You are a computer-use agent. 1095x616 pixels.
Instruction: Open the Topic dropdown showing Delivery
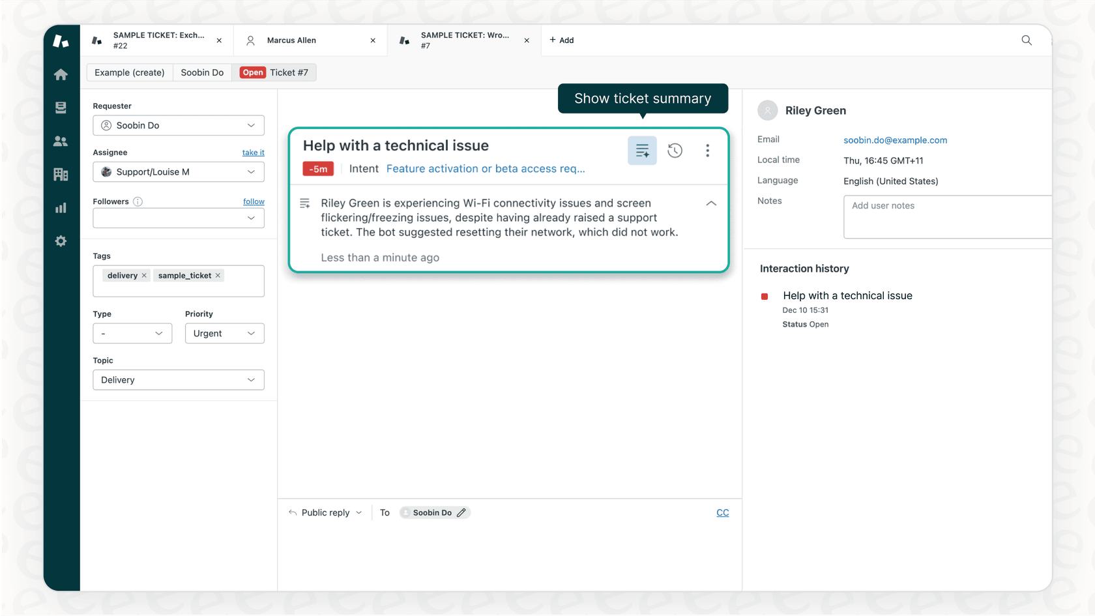click(178, 379)
